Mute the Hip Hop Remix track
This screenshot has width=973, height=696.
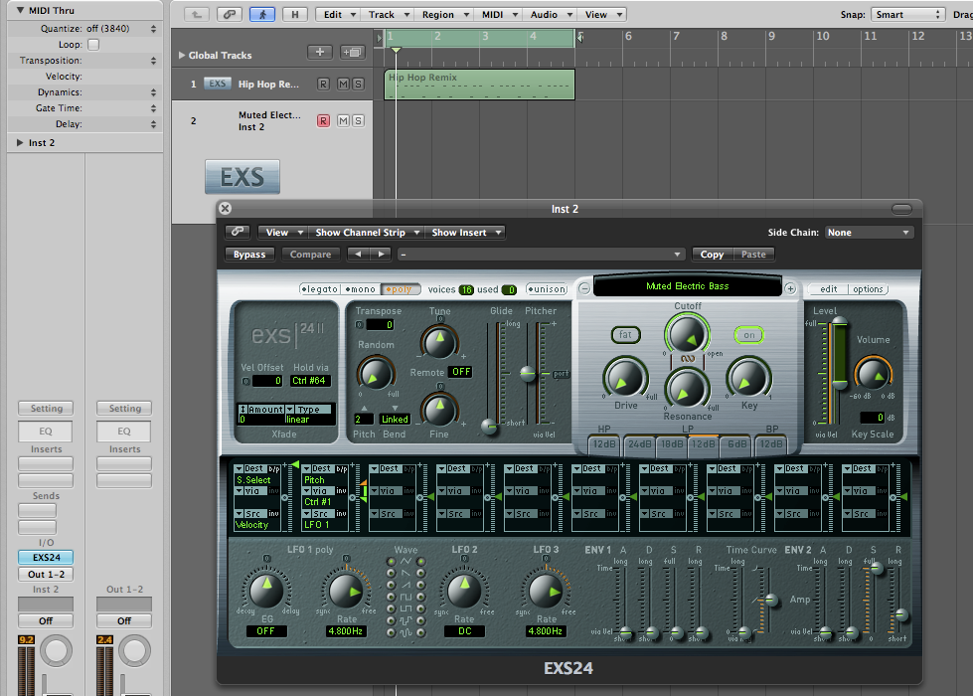[343, 84]
